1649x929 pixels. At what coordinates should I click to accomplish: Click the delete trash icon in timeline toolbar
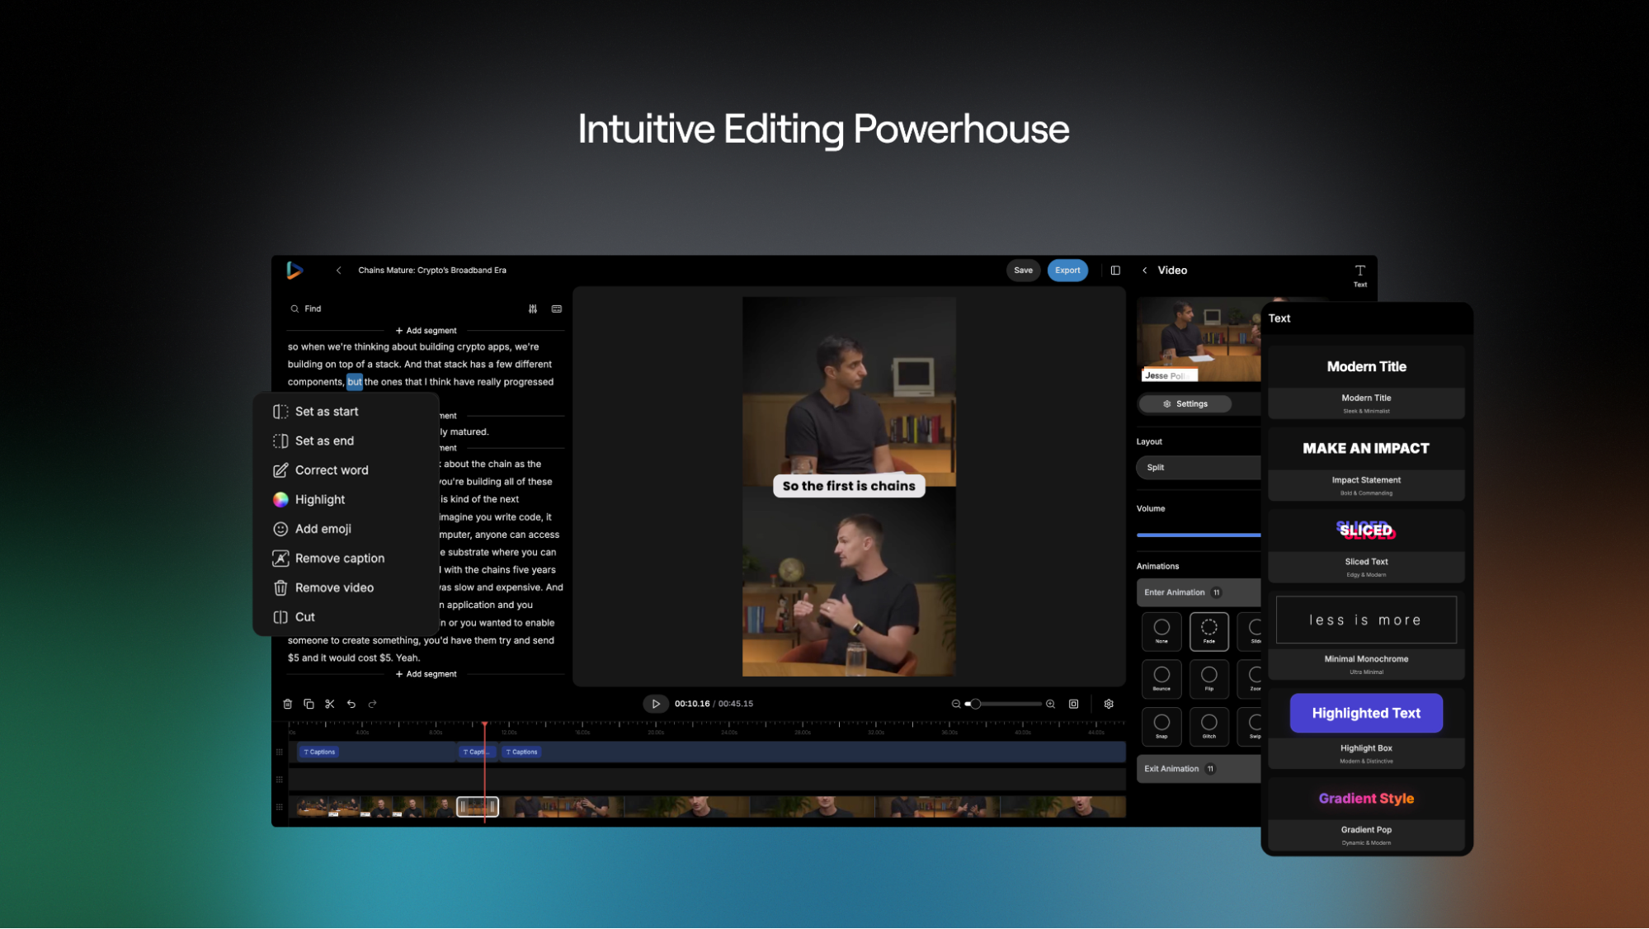point(288,703)
